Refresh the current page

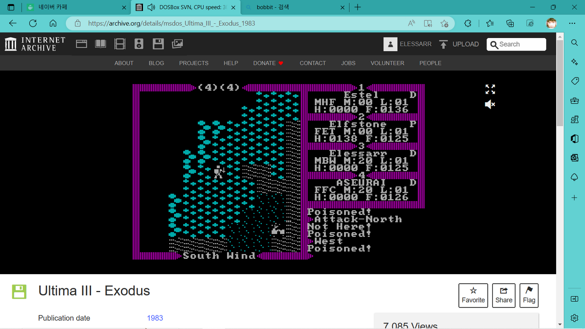tap(33, 23)
